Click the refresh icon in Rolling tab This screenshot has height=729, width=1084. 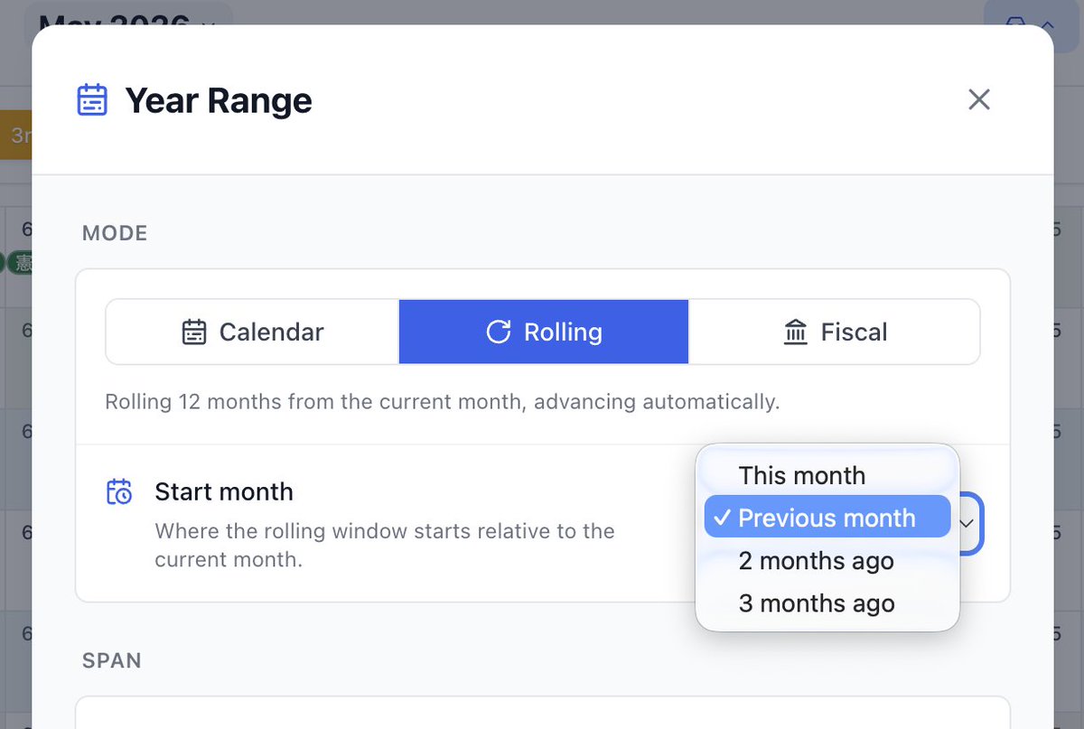[499, 332]
